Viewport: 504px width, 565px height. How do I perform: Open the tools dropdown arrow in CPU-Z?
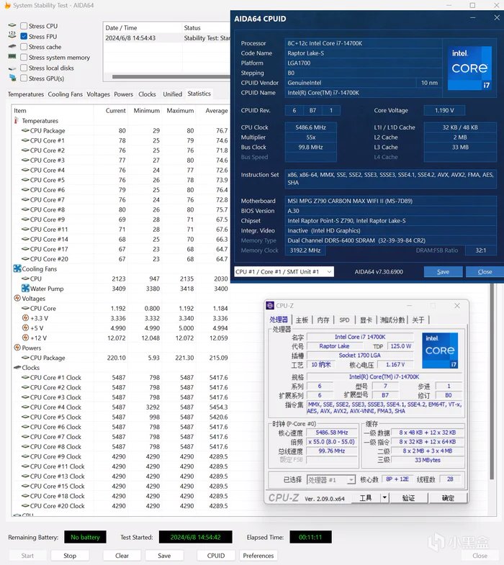pos(384,497)
